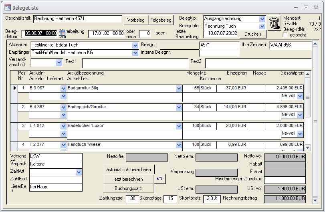Open the Handtuch 'Wiese' description dropdown
Screen dimensions: 325x212
tap(179, 145)
